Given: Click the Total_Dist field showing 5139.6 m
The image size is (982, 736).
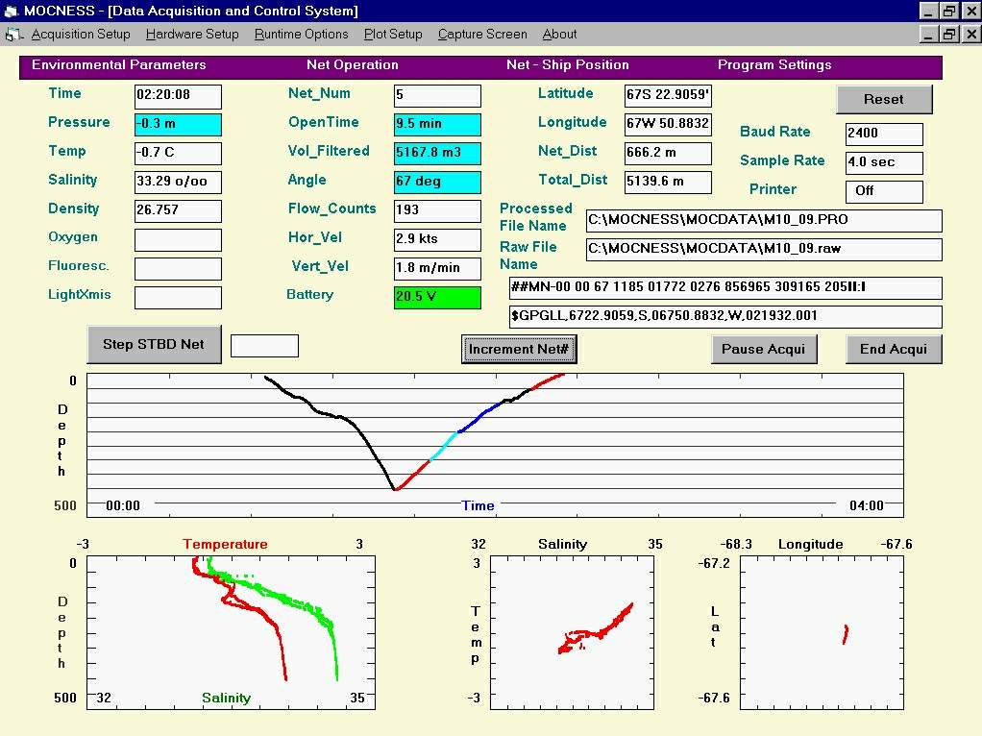Looking at the screenshot, I should pos(668,183).
